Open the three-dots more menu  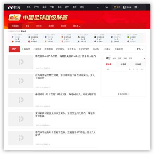tap(98, 7)
